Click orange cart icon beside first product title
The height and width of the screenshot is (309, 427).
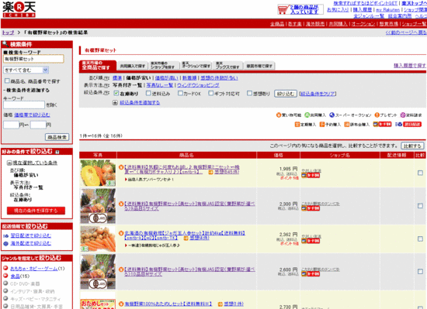click(121, 167)
